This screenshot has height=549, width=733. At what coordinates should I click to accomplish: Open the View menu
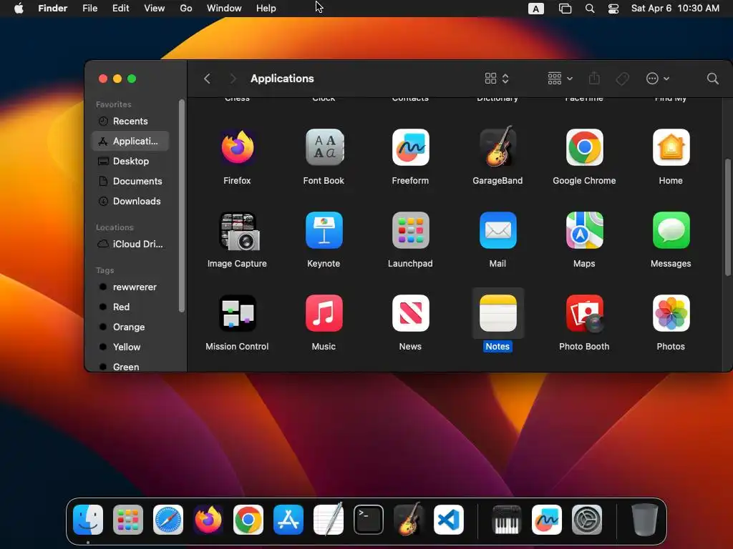155,9
